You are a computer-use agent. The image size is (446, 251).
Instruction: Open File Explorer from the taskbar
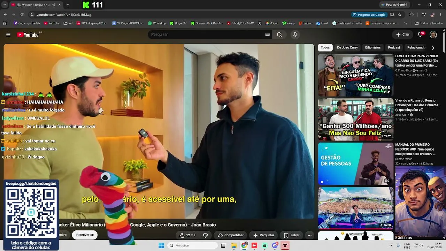point(234,245)
